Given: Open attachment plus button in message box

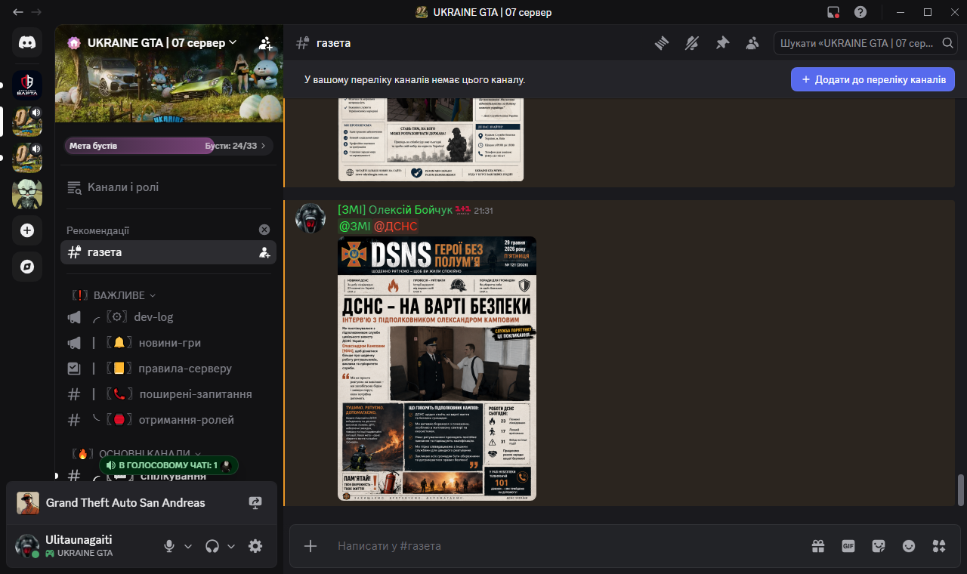Looking at the screenshot, I should coord(310,545).
